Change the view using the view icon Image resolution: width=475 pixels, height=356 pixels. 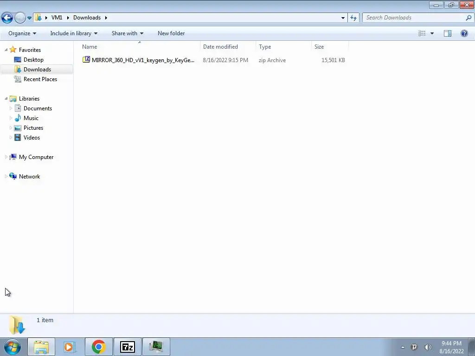tap(422, 33)
